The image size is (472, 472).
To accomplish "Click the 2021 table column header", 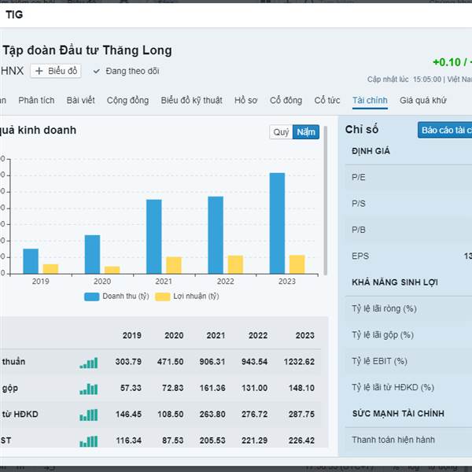I will 216,335.
